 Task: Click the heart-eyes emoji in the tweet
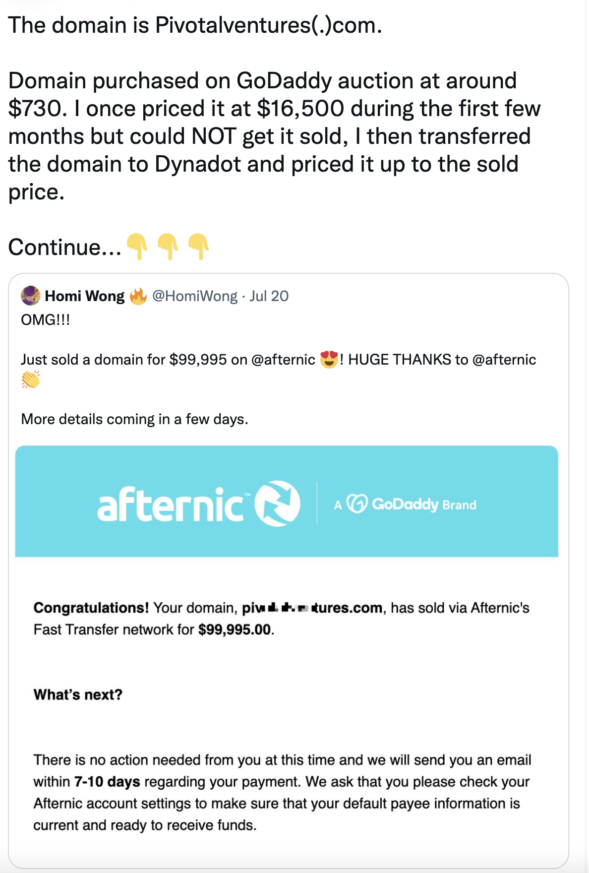point(329,359)
